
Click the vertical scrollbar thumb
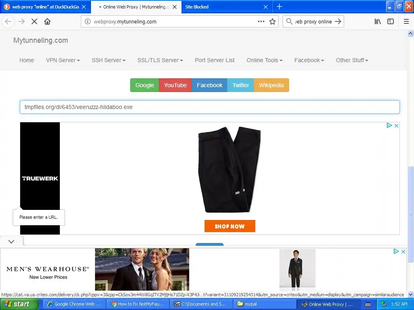410,214
